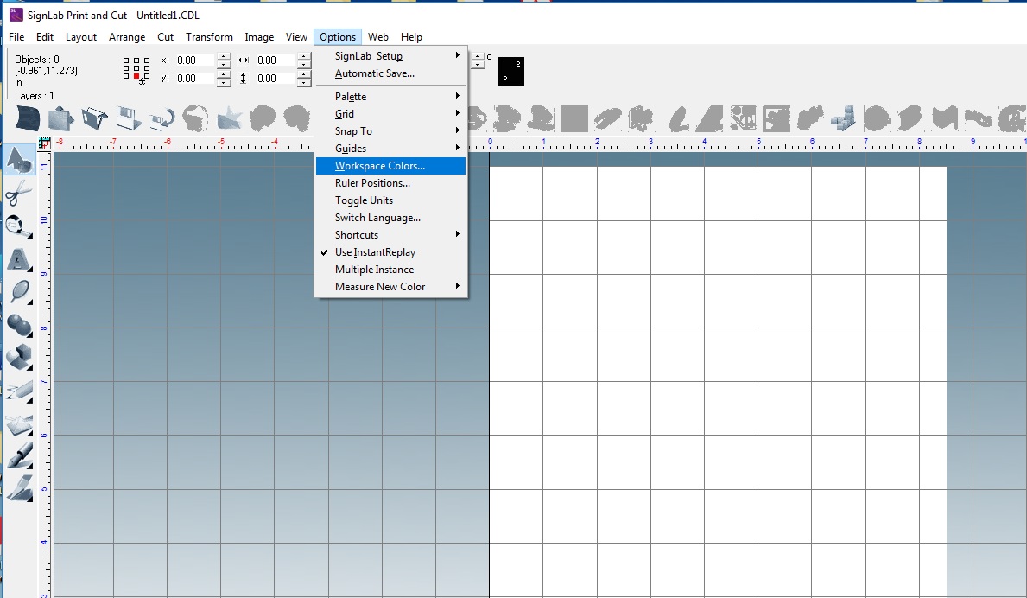This screenshot has width=1027, height=598.
Task: Open the Arrange menu
Action: click(126, 36)
